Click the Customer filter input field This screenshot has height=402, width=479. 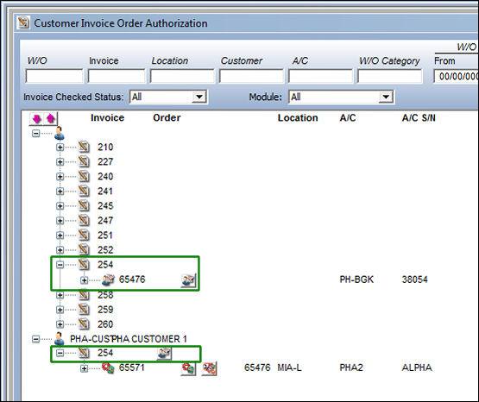point(251,76)
